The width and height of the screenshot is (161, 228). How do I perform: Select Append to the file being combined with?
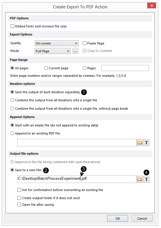(12, 162)
